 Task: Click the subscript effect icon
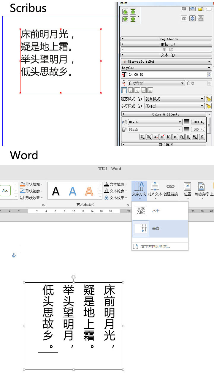point(155,137)
